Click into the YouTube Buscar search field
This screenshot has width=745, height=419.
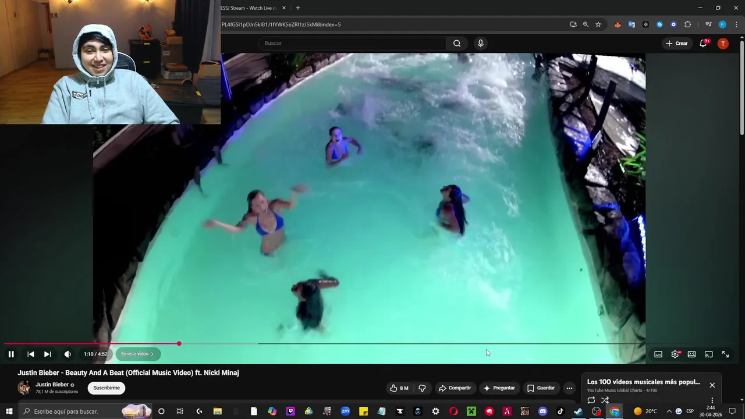(x=352, y=43)
